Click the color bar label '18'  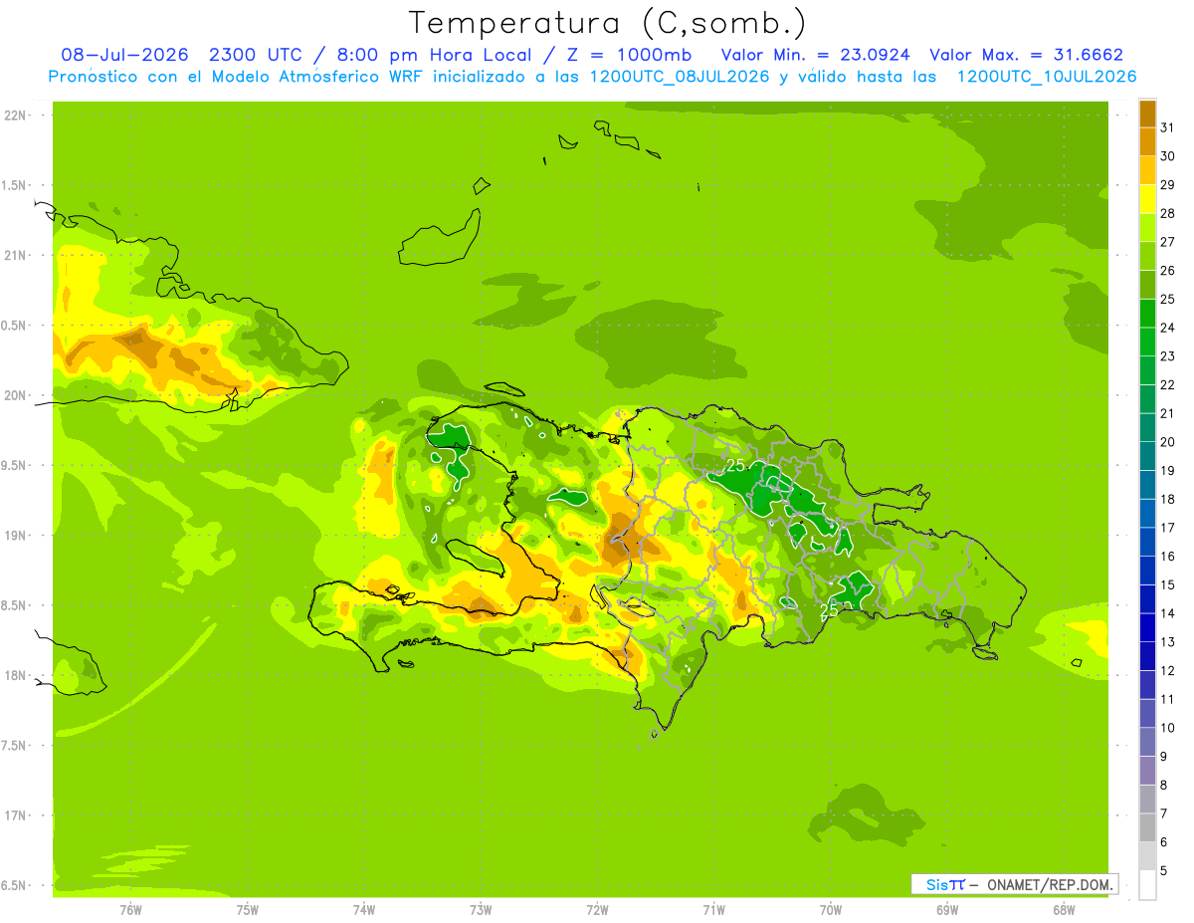pyautogui.click(x=1167, y=499)
